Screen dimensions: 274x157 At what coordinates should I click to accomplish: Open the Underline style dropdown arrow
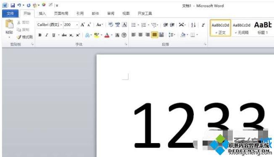point(59,35)
